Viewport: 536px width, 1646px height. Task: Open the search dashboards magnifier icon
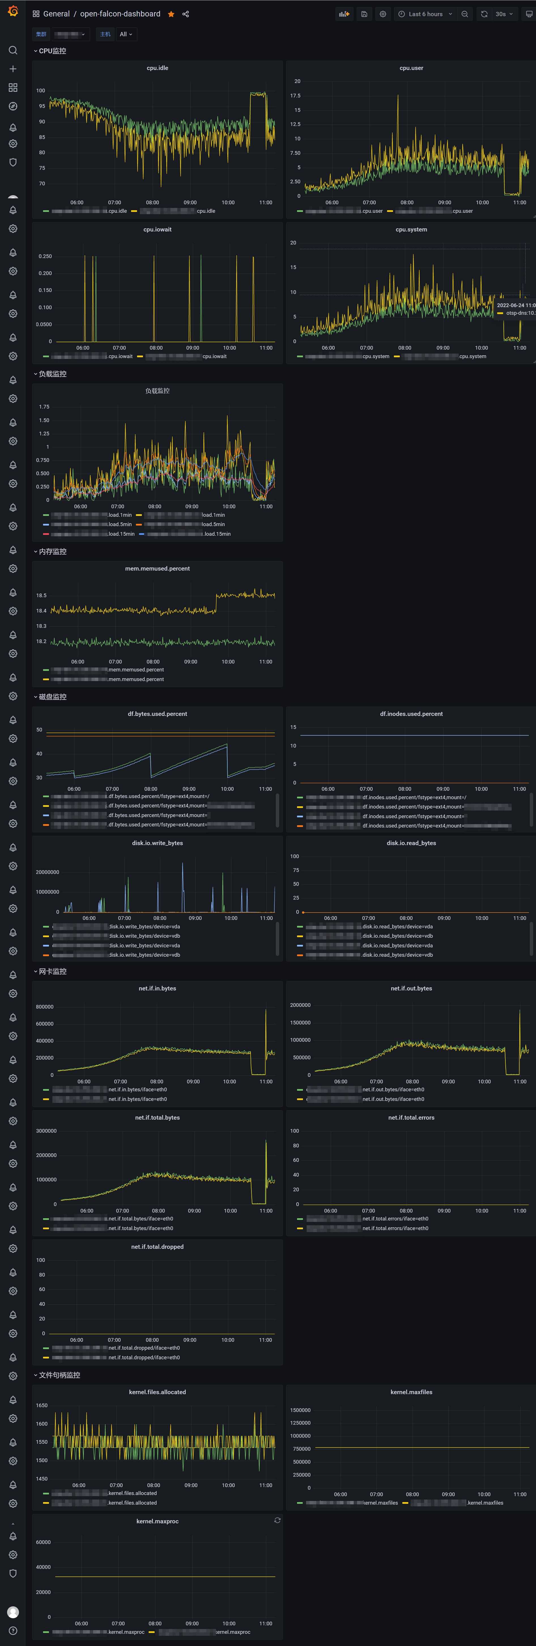click(x=13, y=50)
